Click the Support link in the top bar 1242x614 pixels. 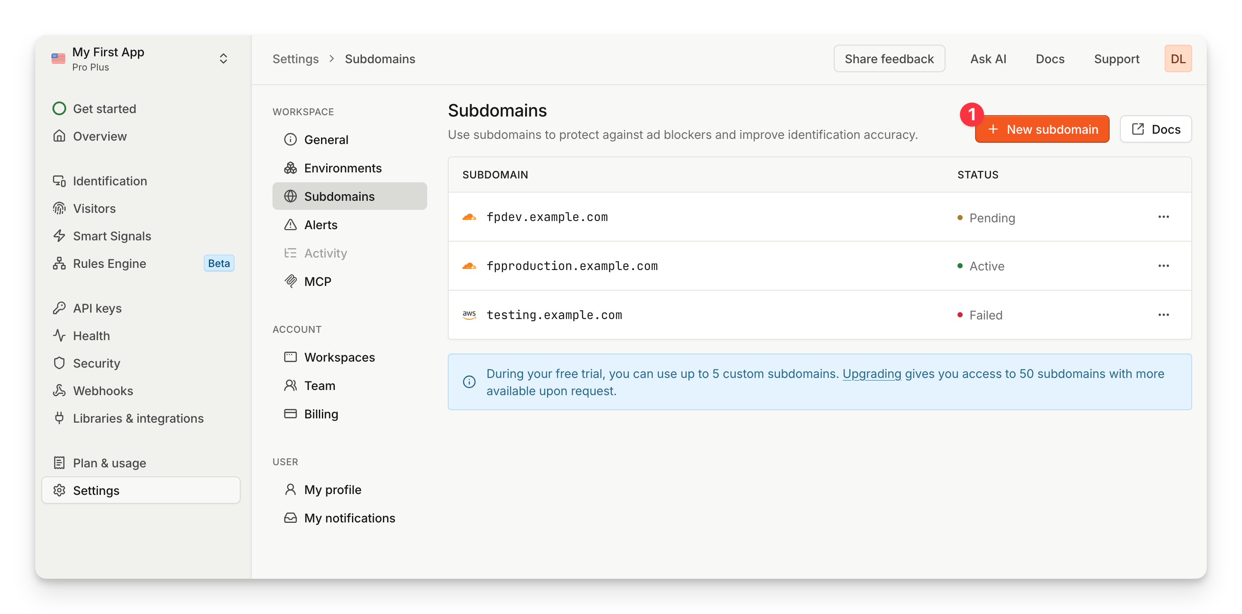pos(1116,59)
